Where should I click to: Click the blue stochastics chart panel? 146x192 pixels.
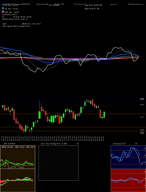(x=128, y=157)
